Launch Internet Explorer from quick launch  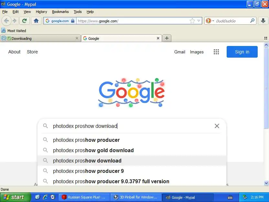(45, 197)
